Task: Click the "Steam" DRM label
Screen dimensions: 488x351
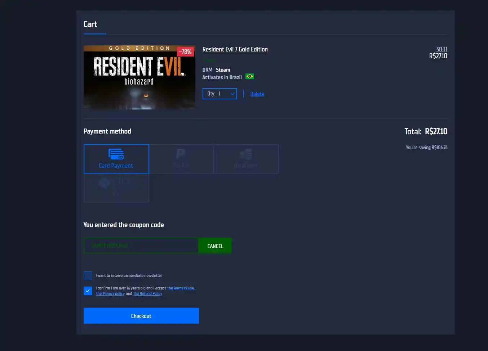Action: pyautogui.click(x=223, y=70)
